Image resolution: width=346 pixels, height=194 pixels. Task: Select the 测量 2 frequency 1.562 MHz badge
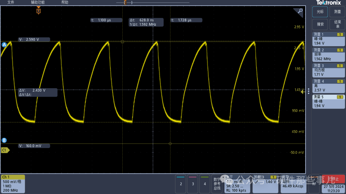(x=328, y=54)
